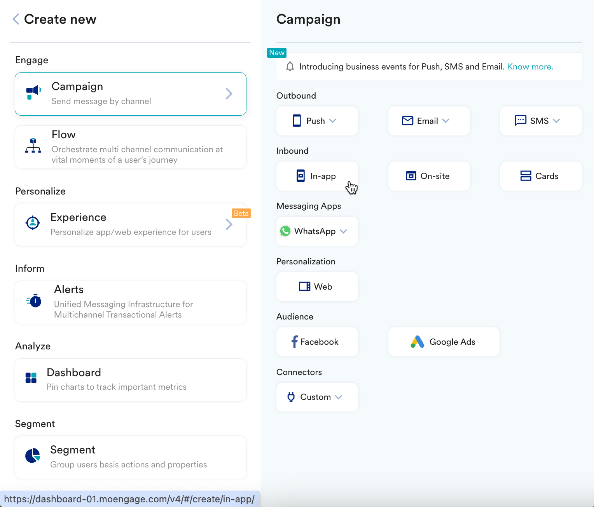Click the back arrow beside Create new
The height and width of the screenshot is (507, 594).
click(16, 19)
